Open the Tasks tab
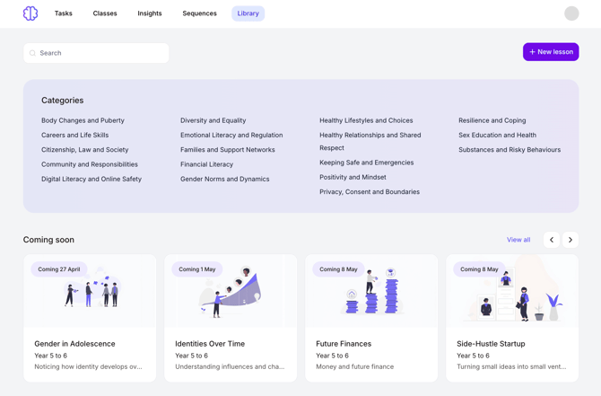601x396 pixels. tap(63, 13)
